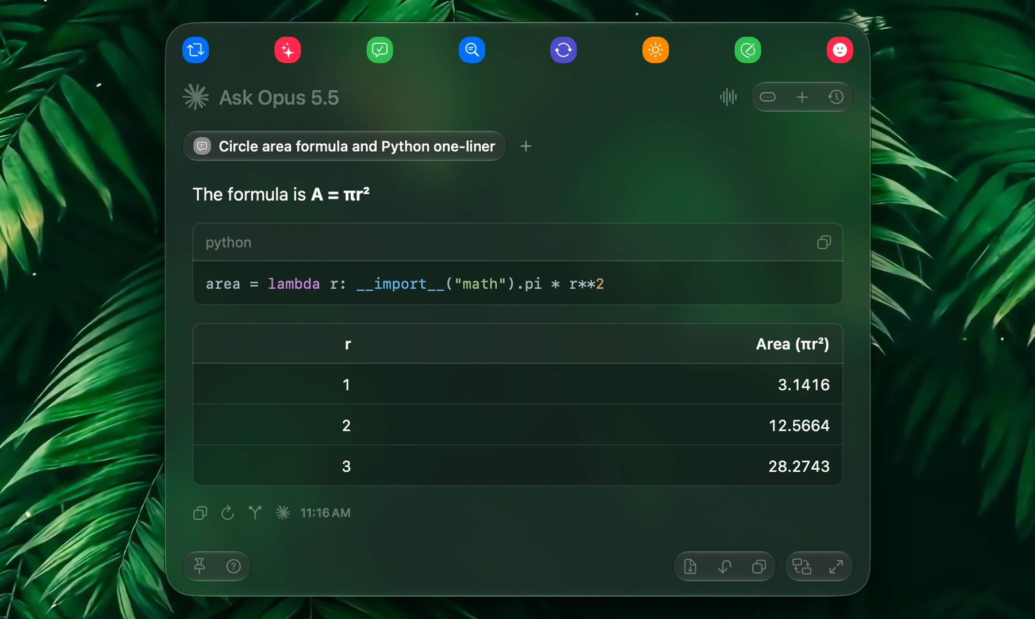Click the green pencil circle shortcut icon
1035x619 pixels.
point(747,50)
